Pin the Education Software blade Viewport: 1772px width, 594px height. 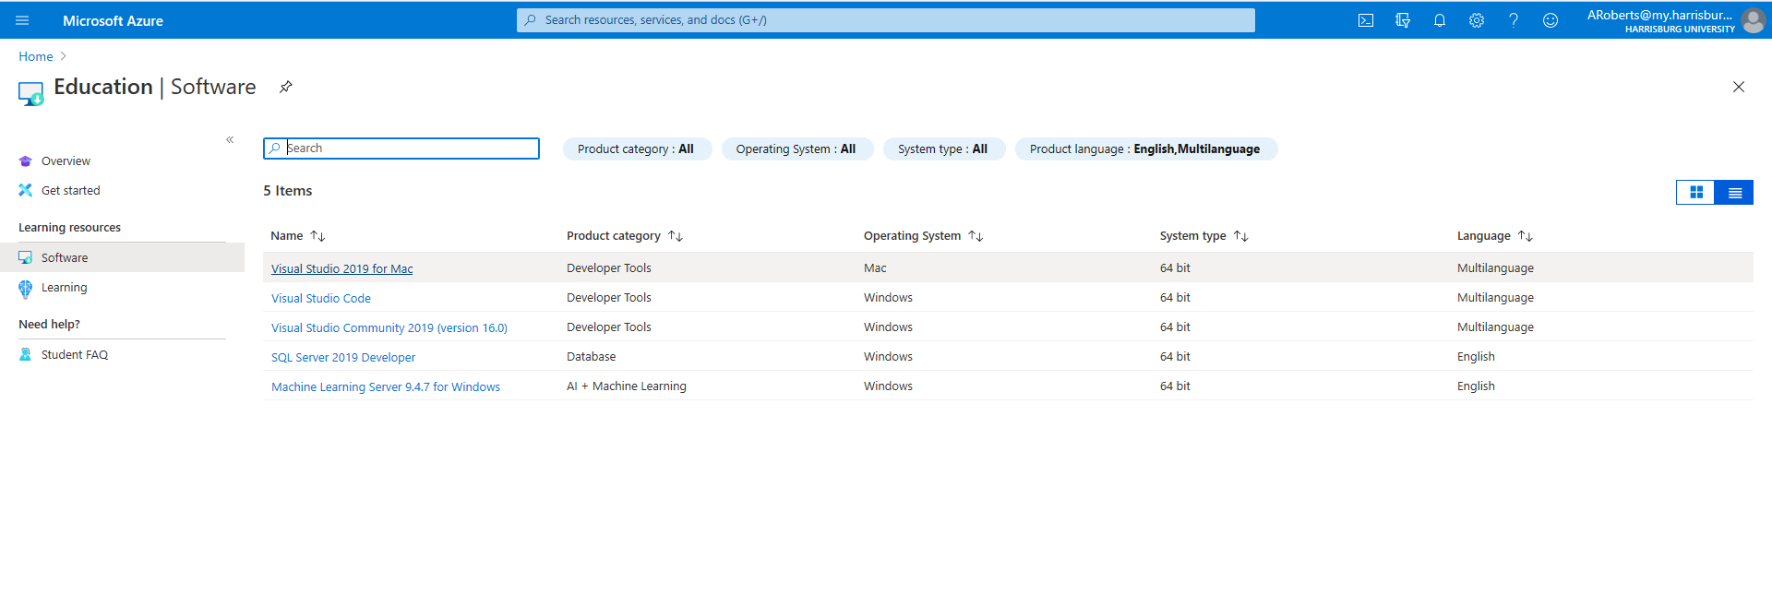pyautogui.click(x=286, y=87)
